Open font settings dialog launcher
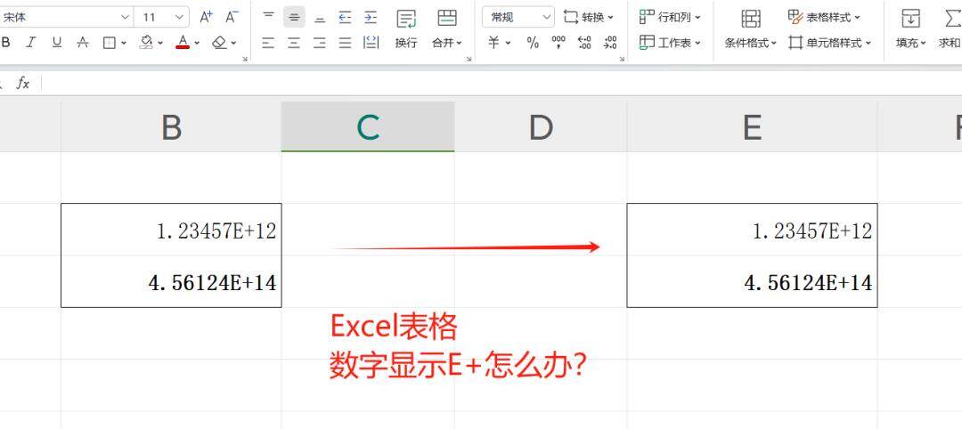The width and height of the screenshot is (962, 429). point(245,59)
